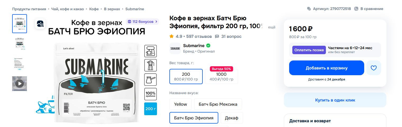Click the Submarine brand logo
Viewport: 402px width, 127px height.
point(175,48)
